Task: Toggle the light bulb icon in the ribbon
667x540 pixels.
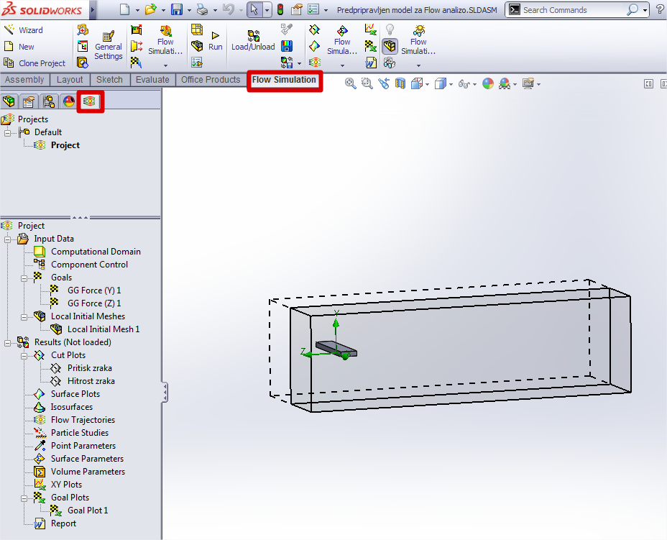Action: [390, 29]
